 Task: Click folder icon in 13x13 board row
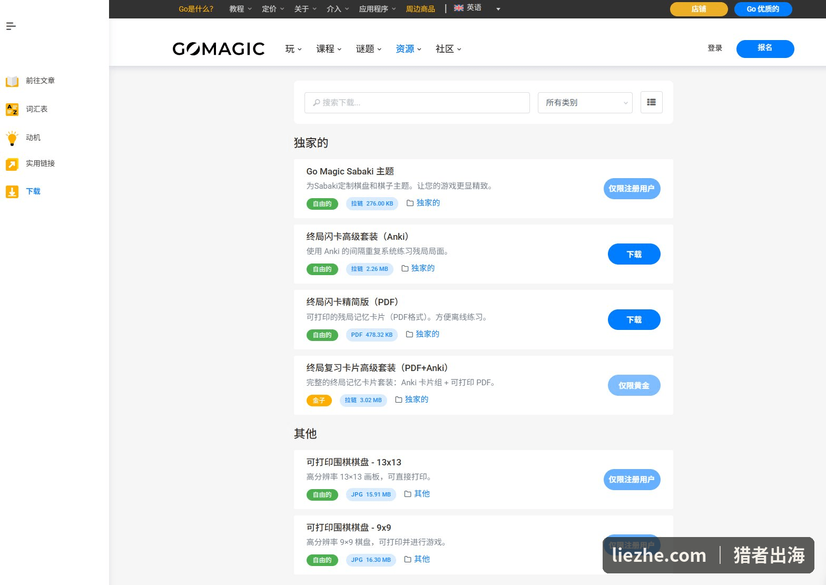(x=408, y=494)
